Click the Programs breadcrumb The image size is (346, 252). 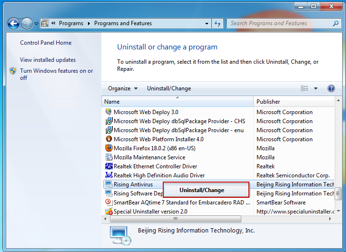[x=71, y=23]
